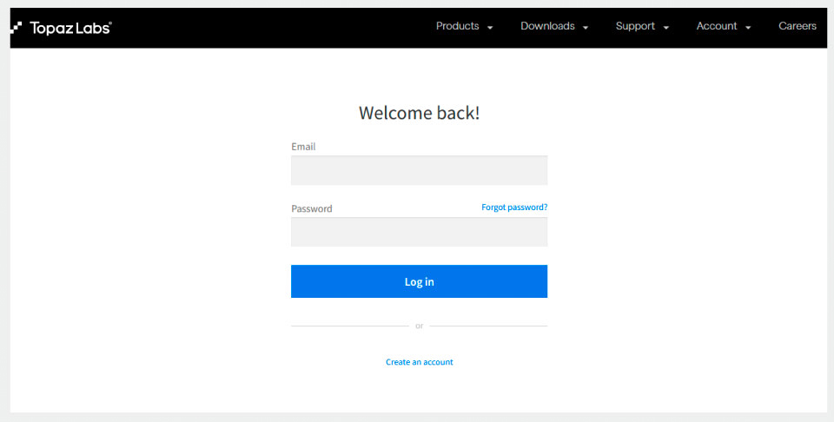
Task: Open the Products menu
Action: click(457, 26)
